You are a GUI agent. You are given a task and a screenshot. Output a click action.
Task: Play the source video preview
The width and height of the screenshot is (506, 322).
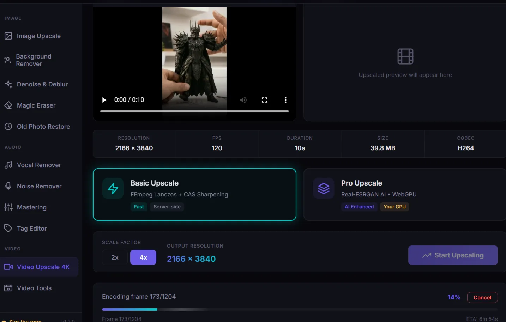[x=104, y=100]
